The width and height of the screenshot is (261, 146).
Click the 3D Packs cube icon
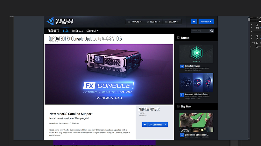click(129, 22)
